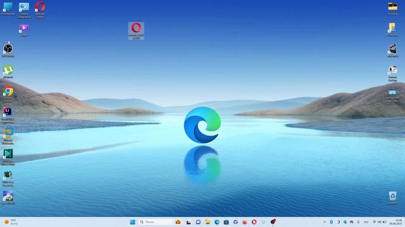Open the white pinned app right of Opera on the taskbar
This screenshot has width=405, height=227.
(x=263, y=222)
